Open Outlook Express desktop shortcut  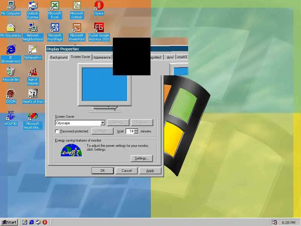pyautogui.click(x=33, y=10)
